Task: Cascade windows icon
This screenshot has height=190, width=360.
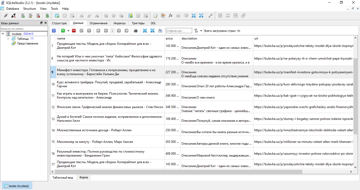Action: 243,16
